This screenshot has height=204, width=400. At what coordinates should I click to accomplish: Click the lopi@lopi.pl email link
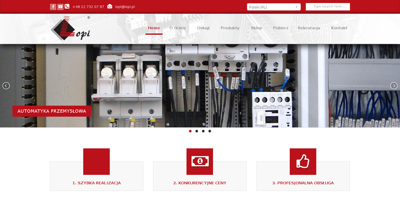click(x=125, y=7)
